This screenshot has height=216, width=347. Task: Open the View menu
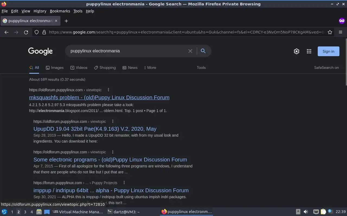pyautogui.click(x=26, y=11)
